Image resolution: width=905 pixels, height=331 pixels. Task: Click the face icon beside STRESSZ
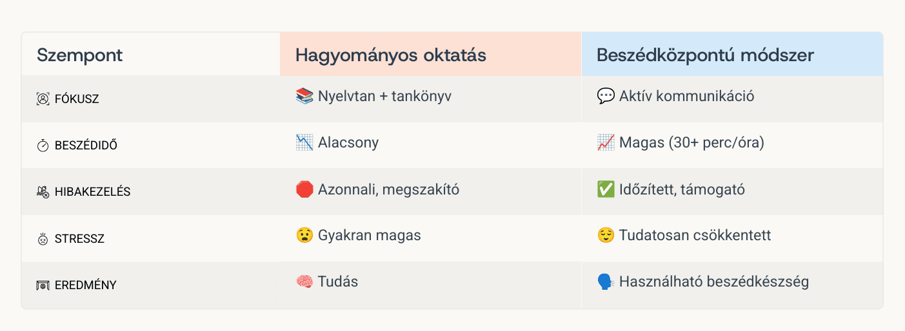tap(43, 239)
